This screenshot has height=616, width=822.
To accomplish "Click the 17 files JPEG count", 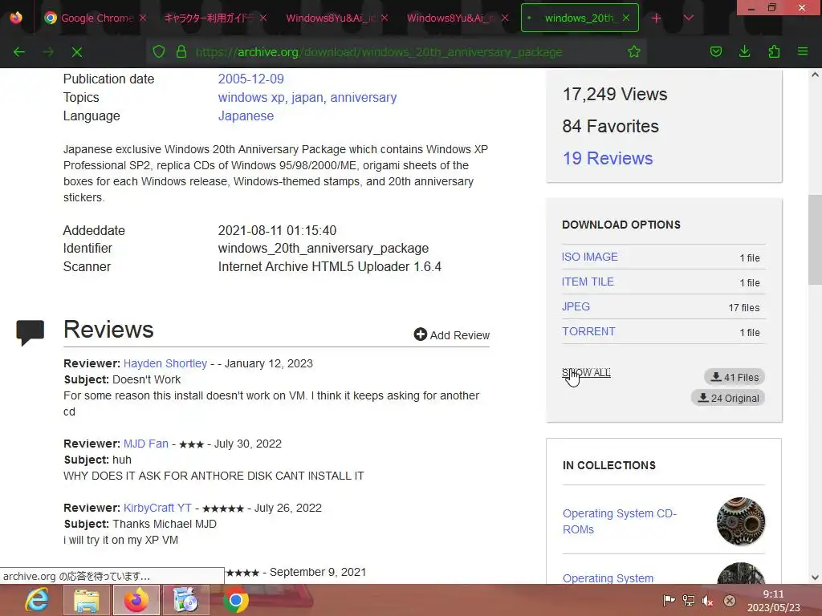I will [744, 307].
